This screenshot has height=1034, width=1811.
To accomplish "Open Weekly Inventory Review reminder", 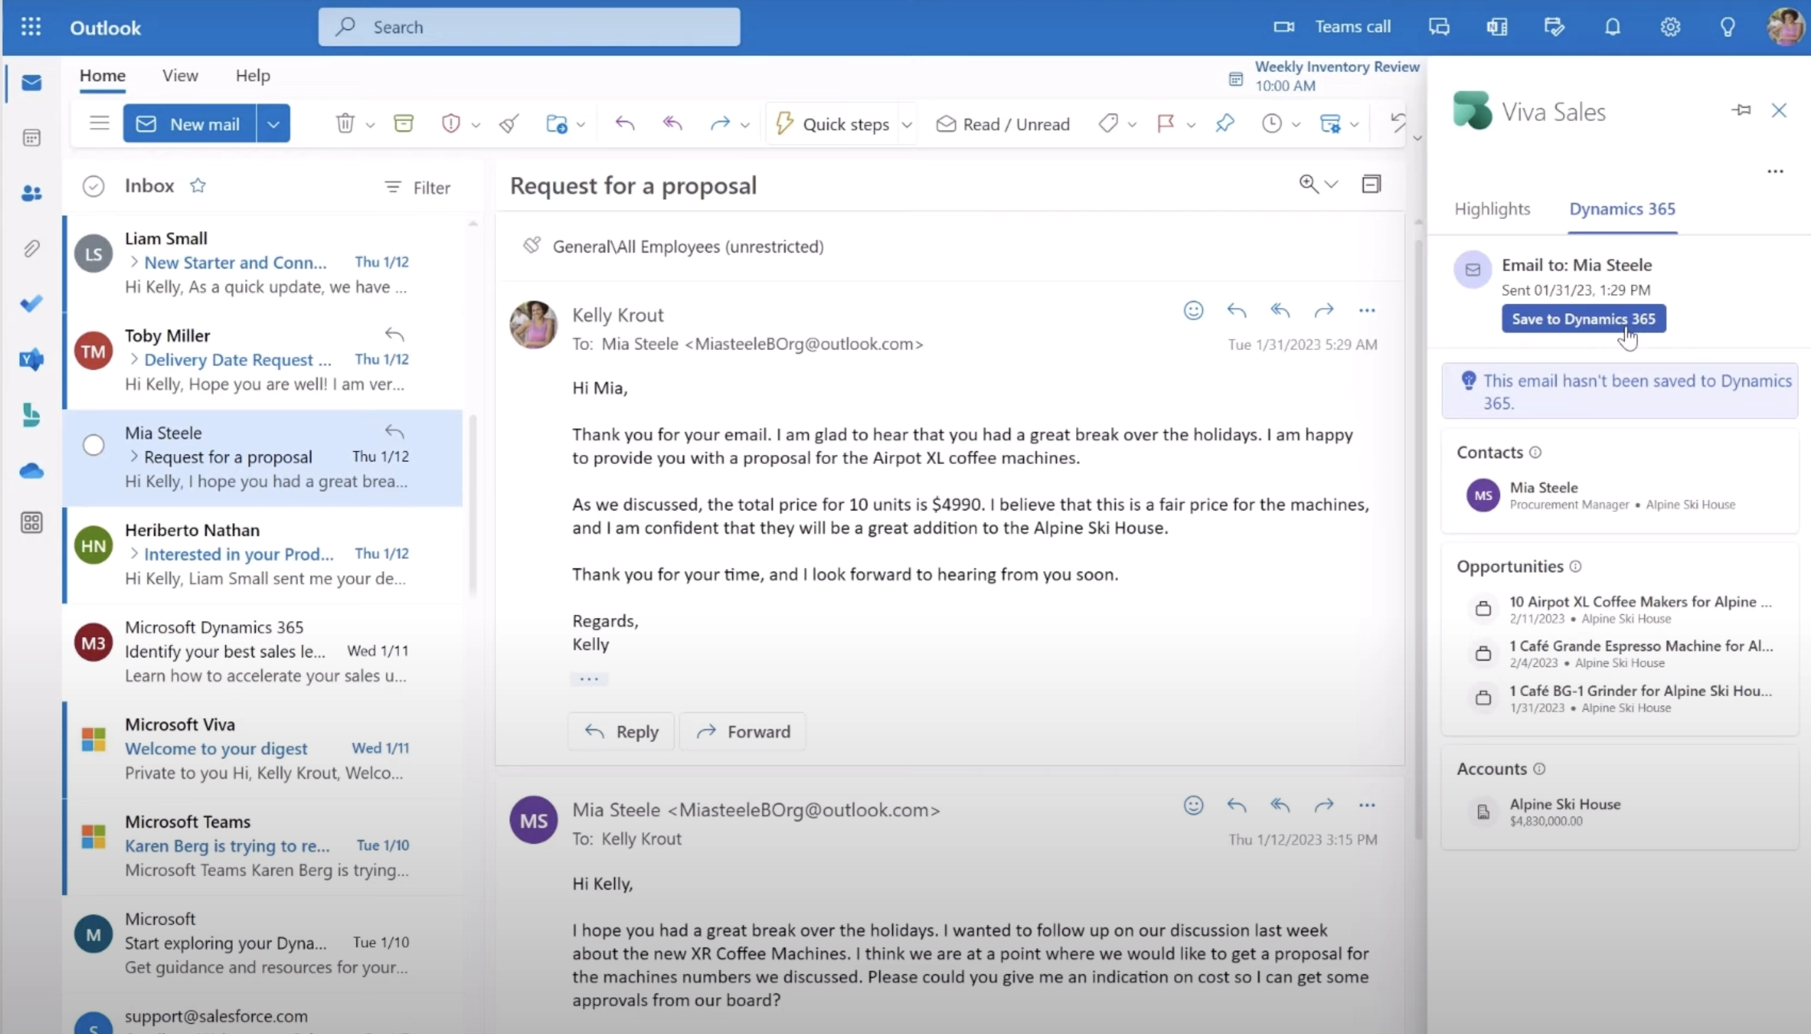I will click(1324, 76).
